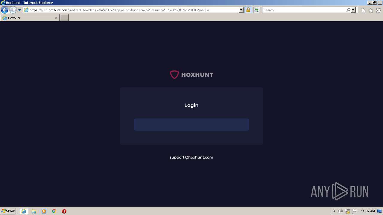The height and width of the screenshot is (215, 383).
Task: Open the recent pages dropdown arrow
Action: click(19, 10)
